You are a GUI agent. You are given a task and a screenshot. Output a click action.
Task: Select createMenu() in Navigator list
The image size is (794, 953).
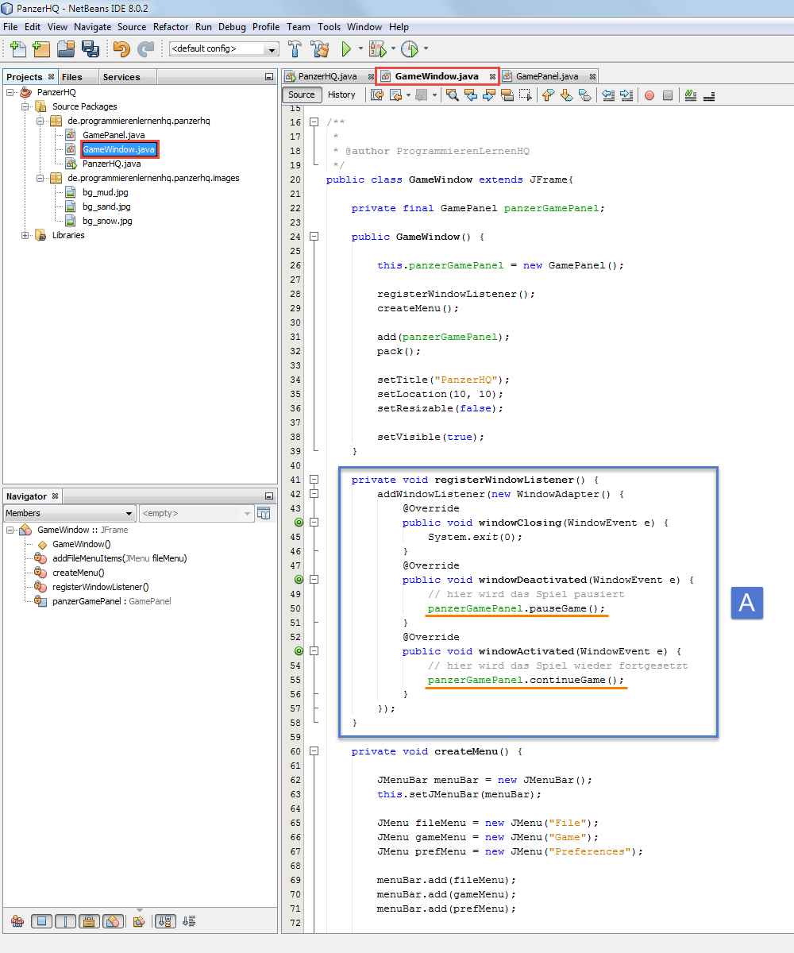pyautogui.click(x=79, y=573)
